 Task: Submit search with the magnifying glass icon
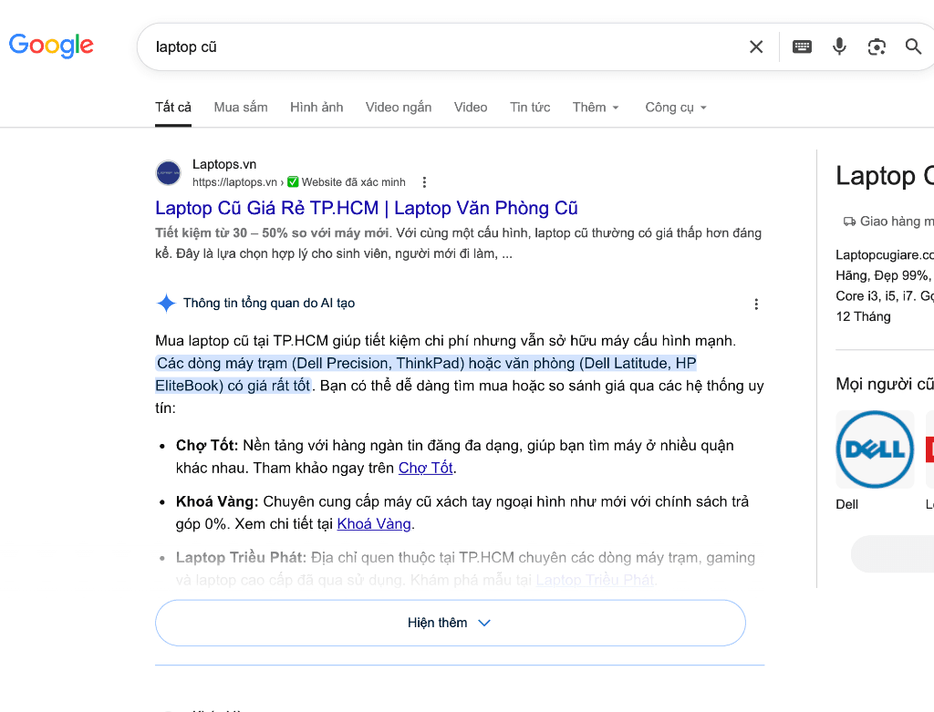point(913,46)
